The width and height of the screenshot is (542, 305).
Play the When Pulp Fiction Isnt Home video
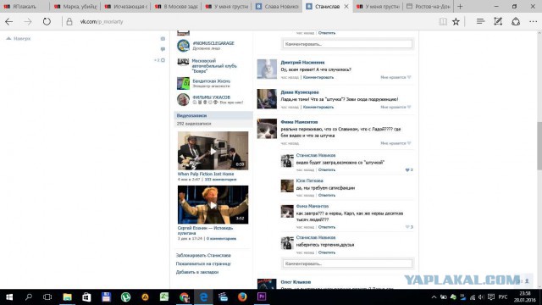pyautogui.click(x=213, y=151)
